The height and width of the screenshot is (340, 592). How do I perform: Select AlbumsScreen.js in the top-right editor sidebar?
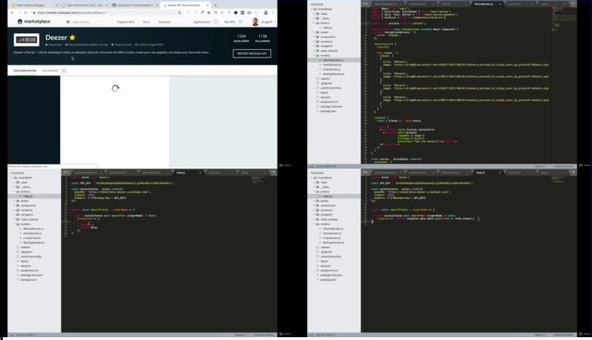pyautogui.click(x=333, y=60)
